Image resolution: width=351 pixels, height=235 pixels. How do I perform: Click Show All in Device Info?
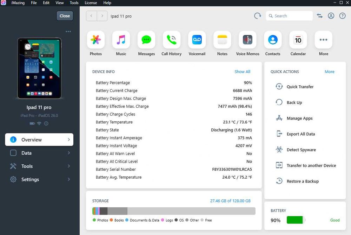242,72
